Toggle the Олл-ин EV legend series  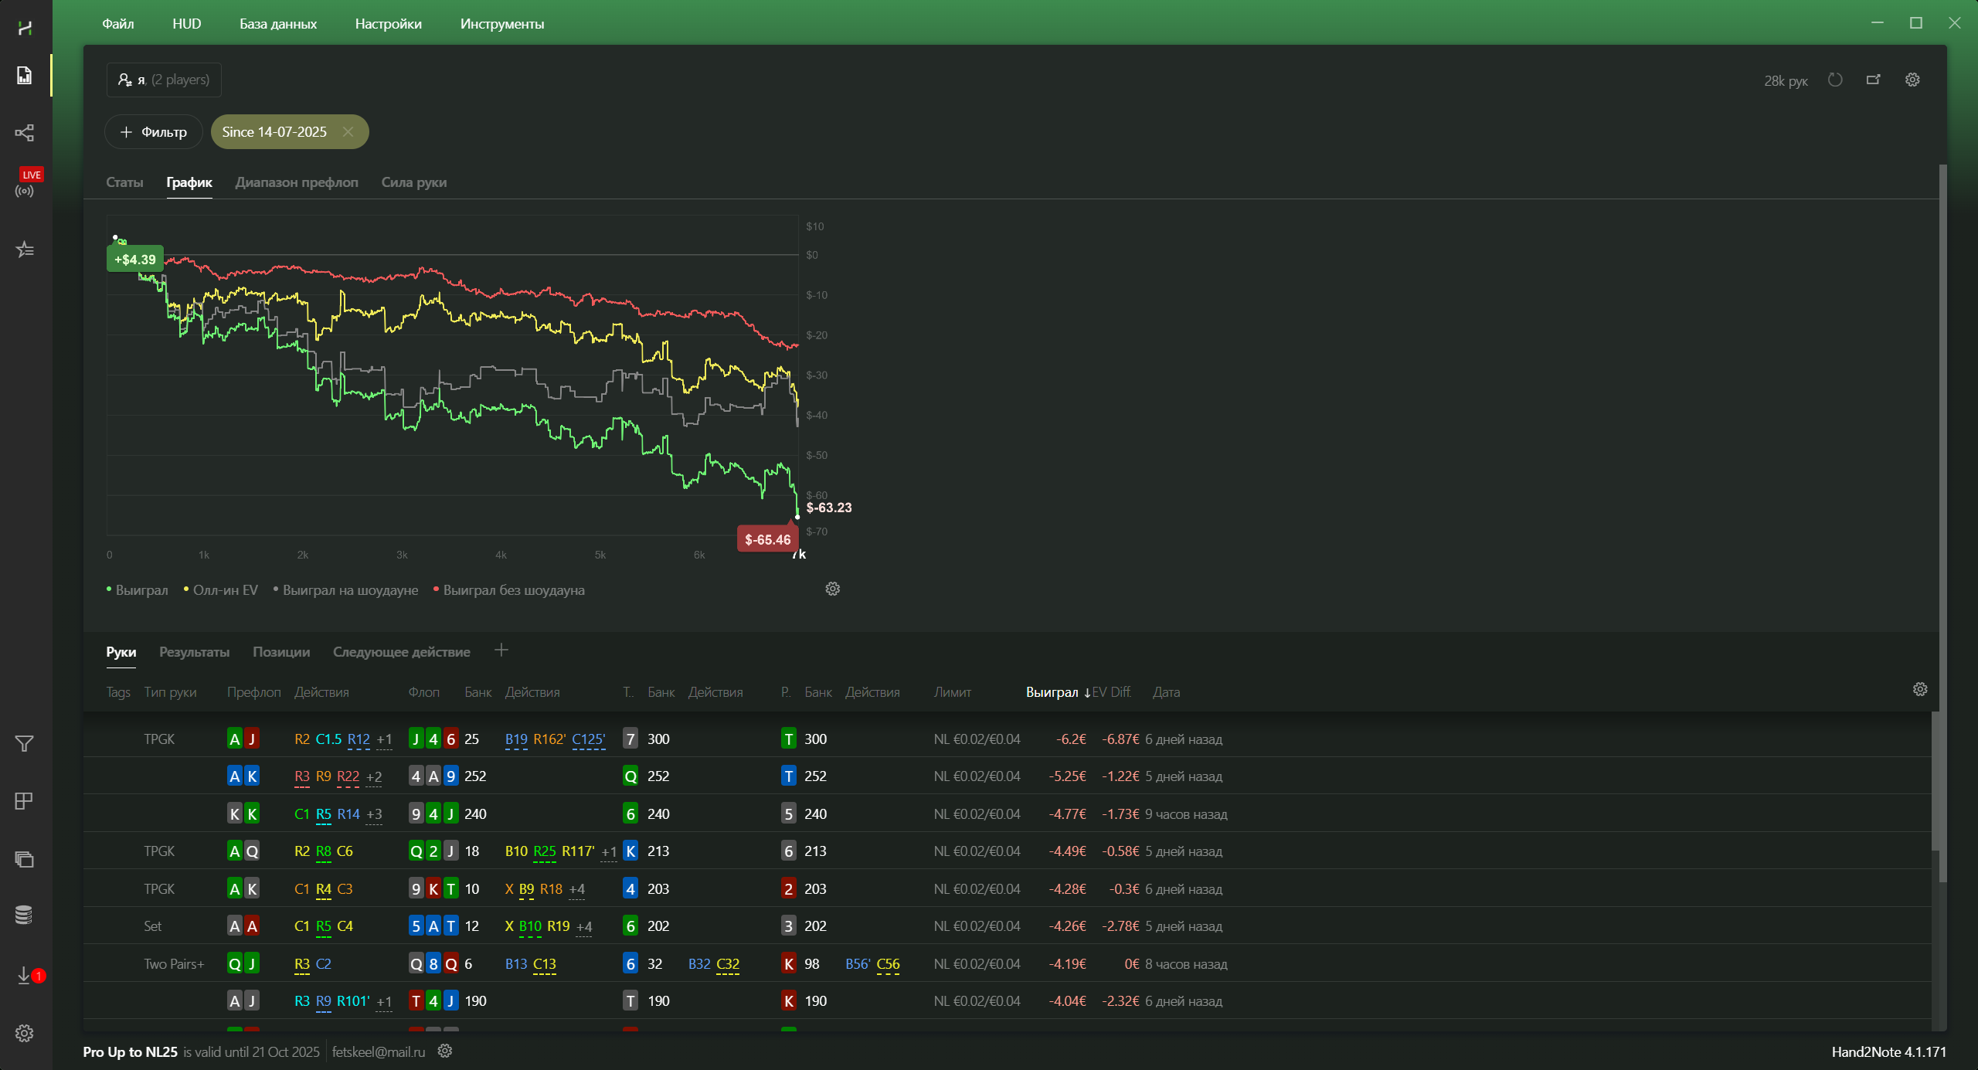click(221, 590)
